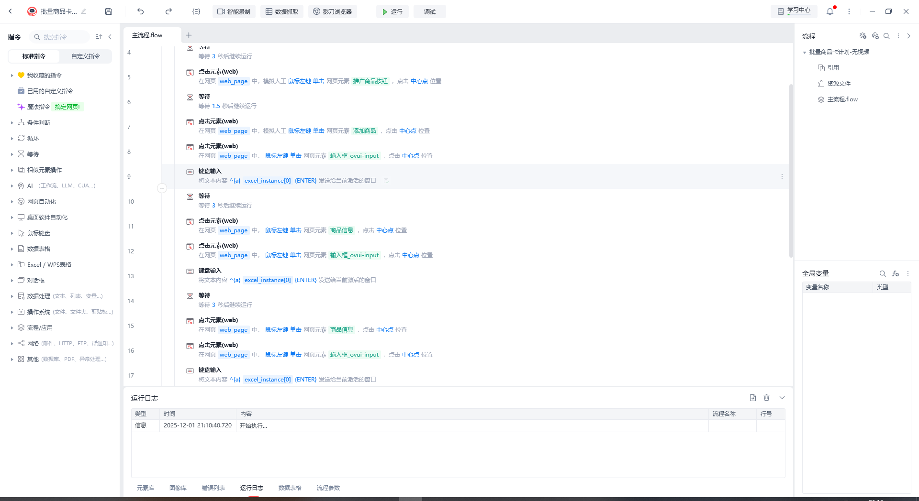Collapse the 批量商品卡计划-无视频 tree node
The width and height of the screenshot is (919, 501).
805,53
